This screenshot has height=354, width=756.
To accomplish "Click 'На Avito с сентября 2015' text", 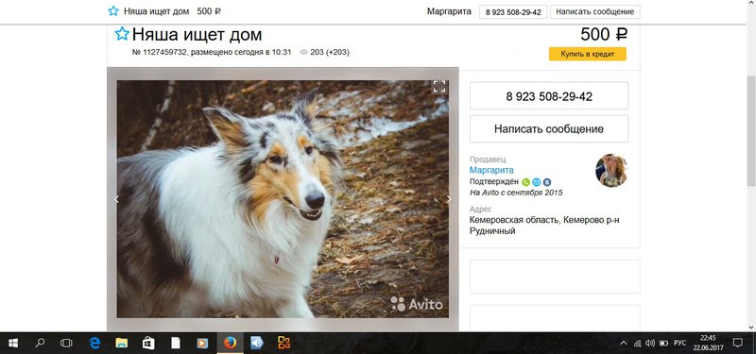I will [x=516, y=193].
